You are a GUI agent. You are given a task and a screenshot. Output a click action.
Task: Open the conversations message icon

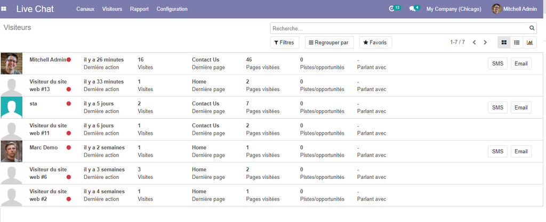412,9
